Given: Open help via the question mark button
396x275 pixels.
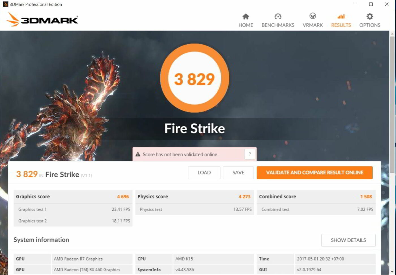Looking at the screenshot, I should point(249,154).
